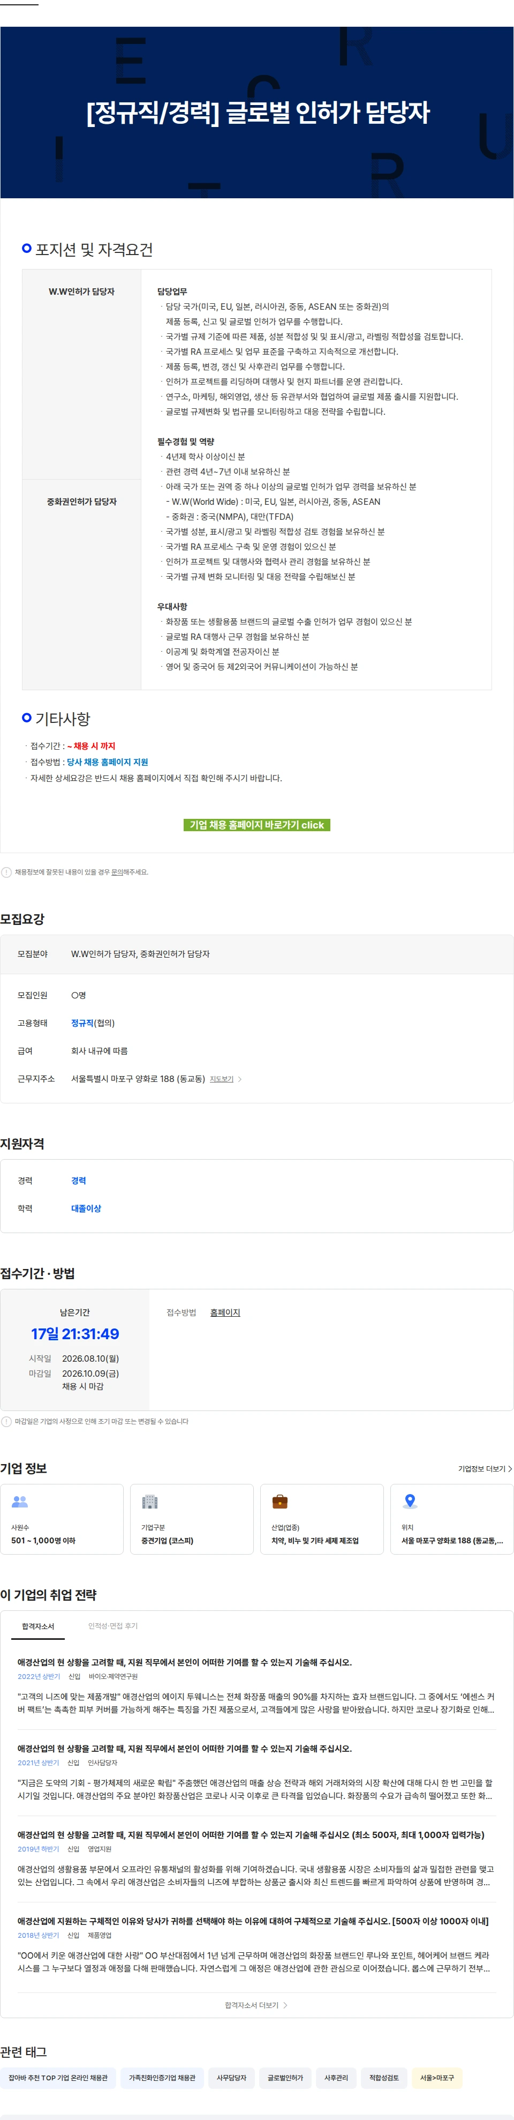The height and width of the screenshot is (2120, 514).
Task: Open 기업정보 더보기 link
Action: pos(485,1469)
